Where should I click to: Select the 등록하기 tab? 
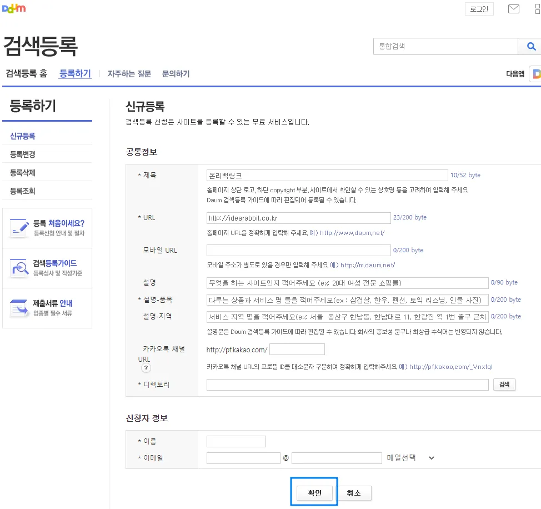(x=75, y=73)
